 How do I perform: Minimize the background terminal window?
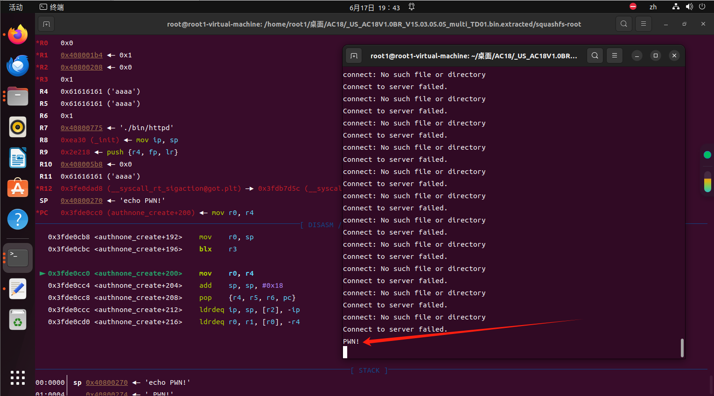tap(666, 24)
